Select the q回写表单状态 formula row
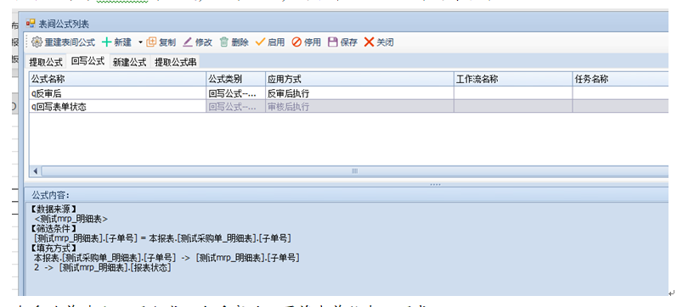 [x=349, y=107]
